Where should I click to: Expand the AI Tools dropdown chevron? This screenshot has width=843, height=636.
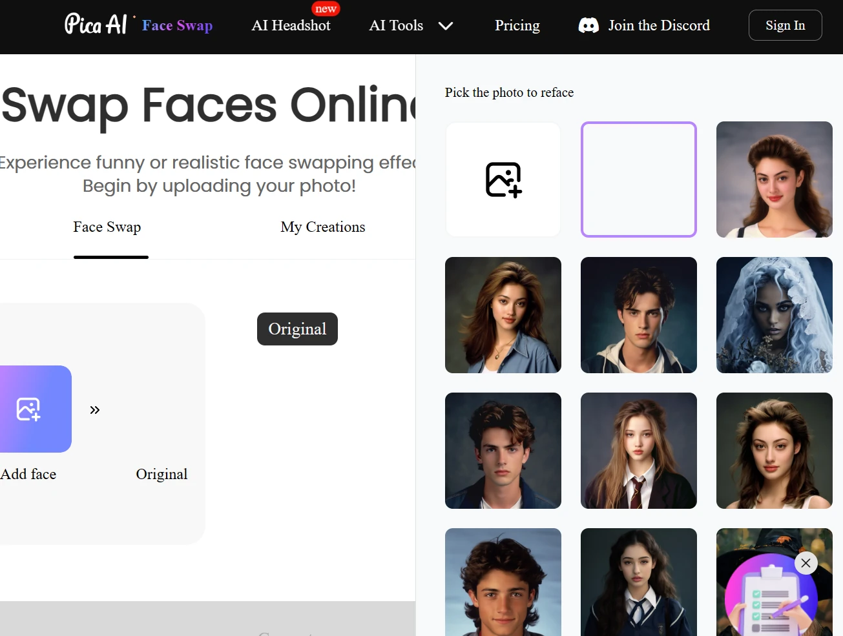(446, 26)
